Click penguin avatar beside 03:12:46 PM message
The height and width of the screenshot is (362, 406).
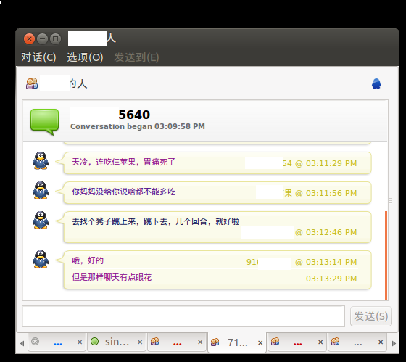point(41,221)
